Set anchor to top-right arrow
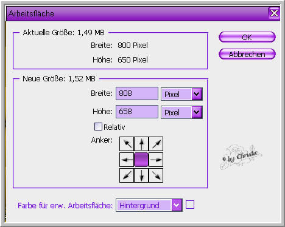Viewport: 285px width, 227px height. tap(156, 144)
